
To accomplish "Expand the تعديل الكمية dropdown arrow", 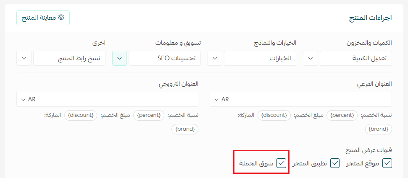I will (311, 59).
